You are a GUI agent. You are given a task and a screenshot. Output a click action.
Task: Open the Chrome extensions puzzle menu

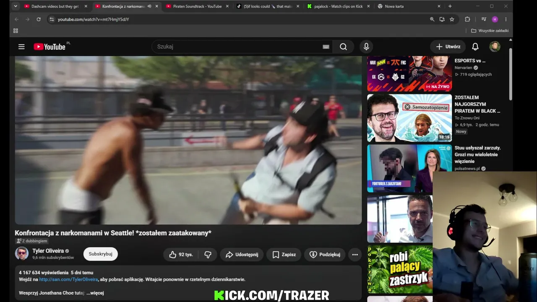(467, 19)
